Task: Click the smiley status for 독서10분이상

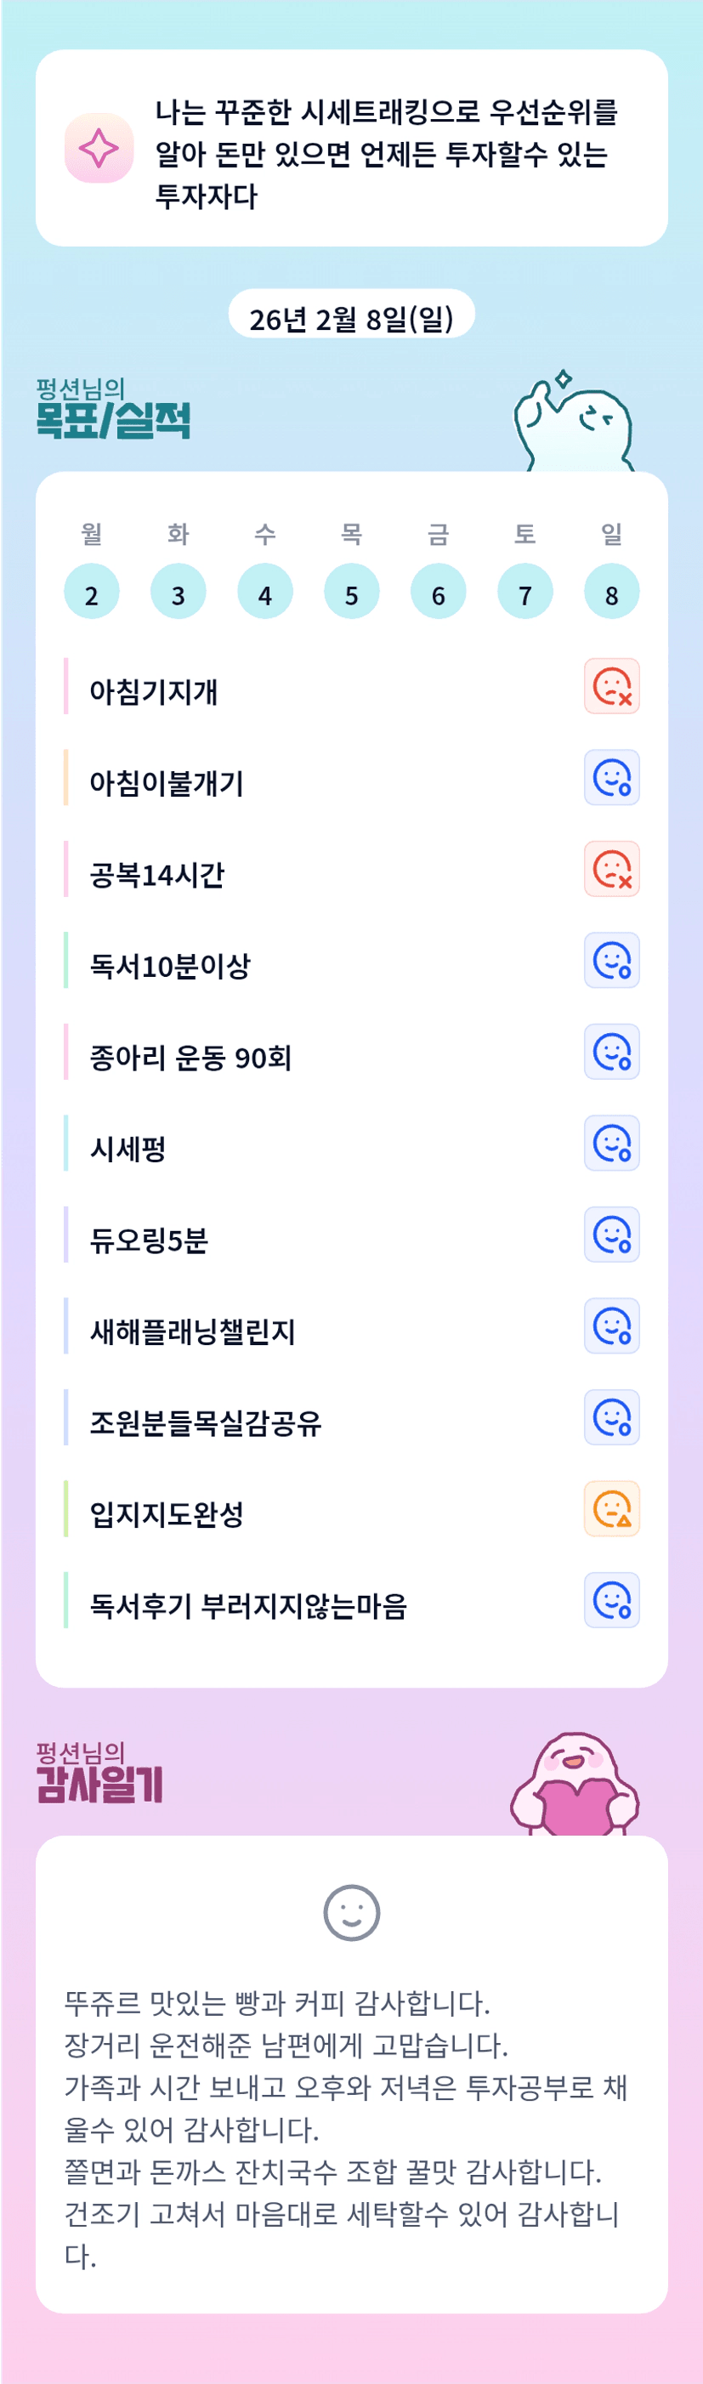Action: [x=611, y=961]
